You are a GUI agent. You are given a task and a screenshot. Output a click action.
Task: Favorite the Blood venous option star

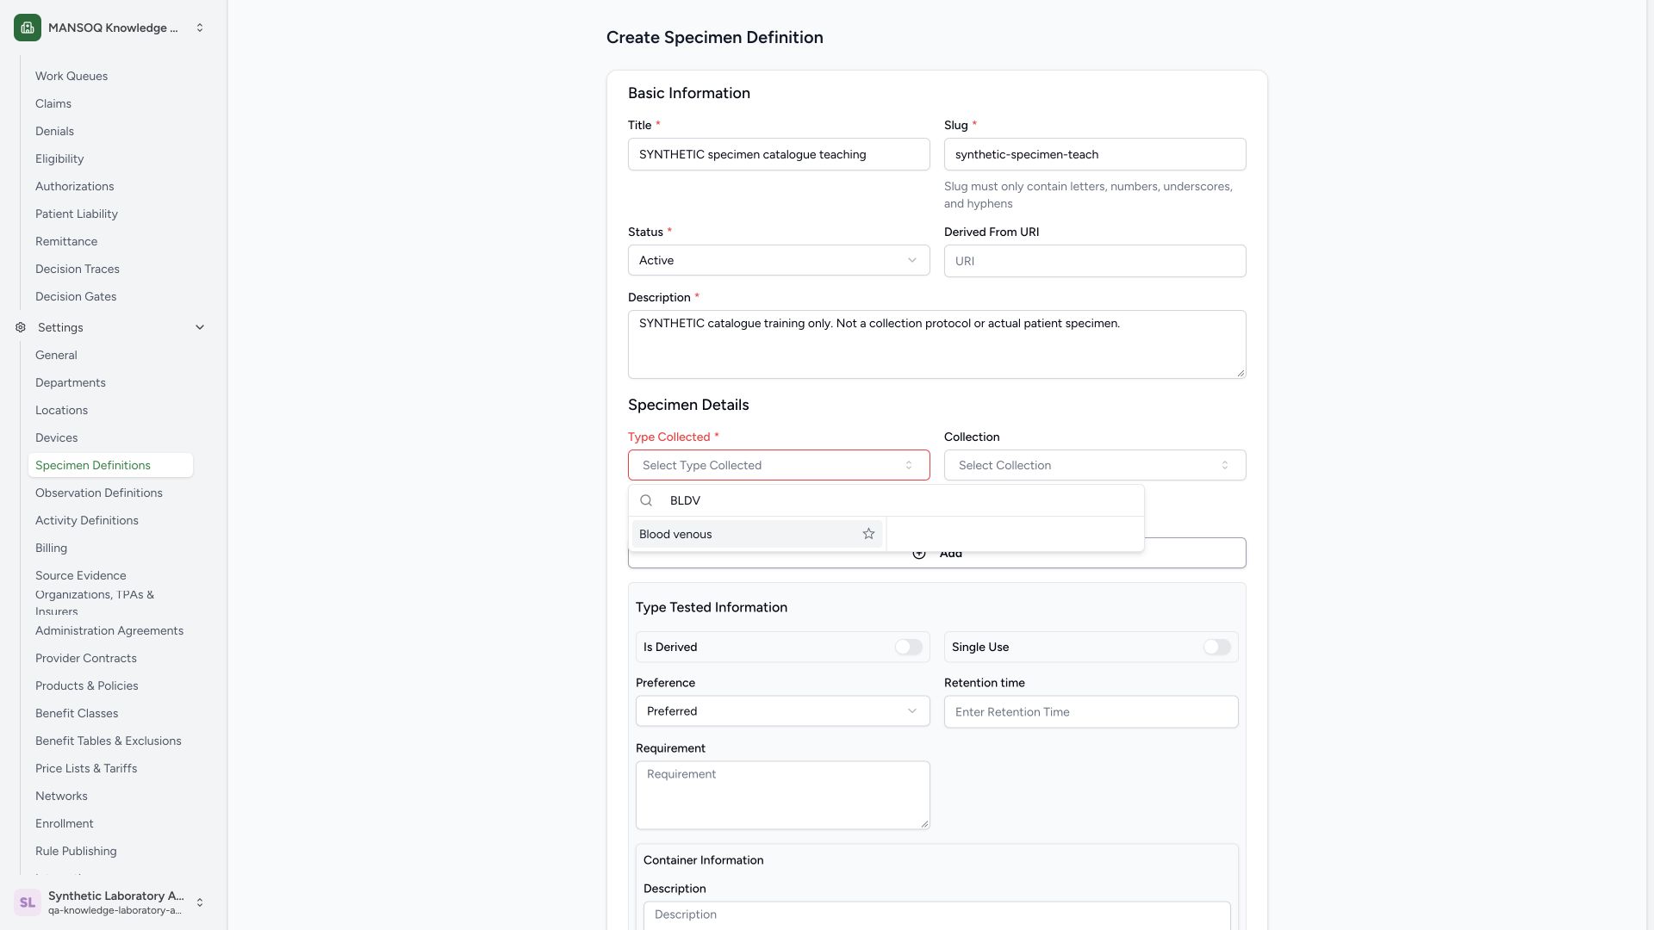click(x=868, y=534)
